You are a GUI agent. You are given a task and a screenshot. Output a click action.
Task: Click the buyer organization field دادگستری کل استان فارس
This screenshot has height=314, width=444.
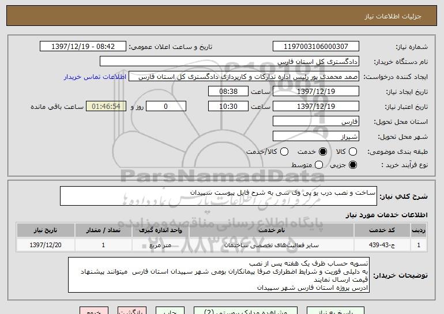coord(229,62)
